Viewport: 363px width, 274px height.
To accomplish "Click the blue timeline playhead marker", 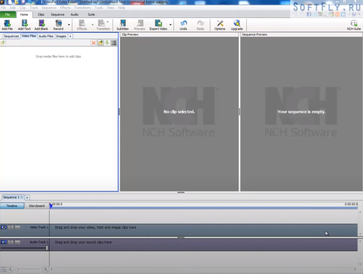I will (x=51, y=206).
